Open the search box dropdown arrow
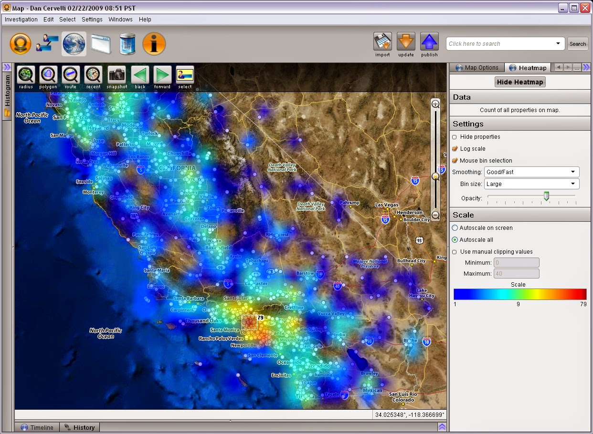 (x=558, y=44)
